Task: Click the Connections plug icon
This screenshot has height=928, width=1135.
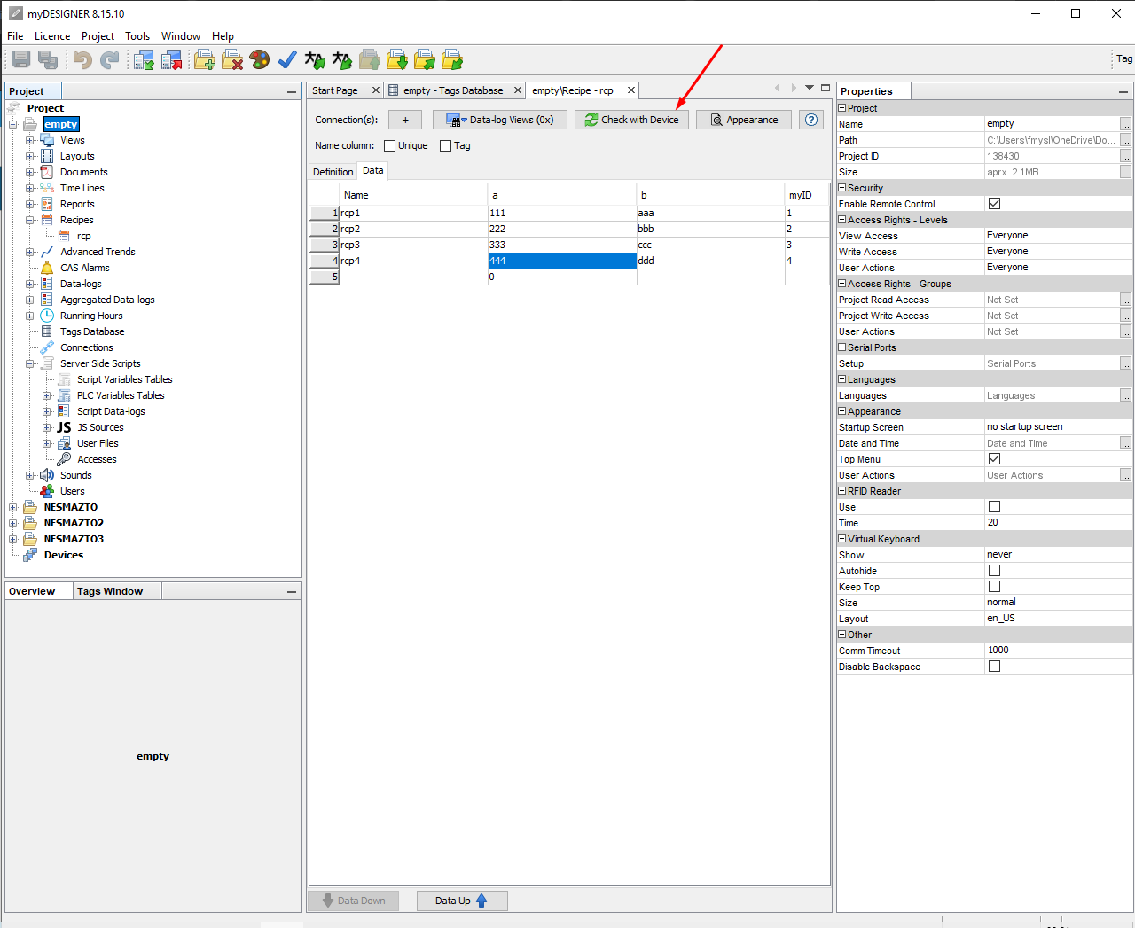Action: (47, 347)
